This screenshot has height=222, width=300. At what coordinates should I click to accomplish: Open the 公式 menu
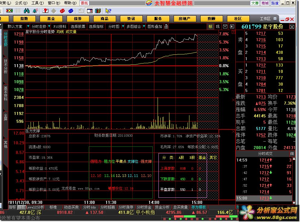pos(21,3)
